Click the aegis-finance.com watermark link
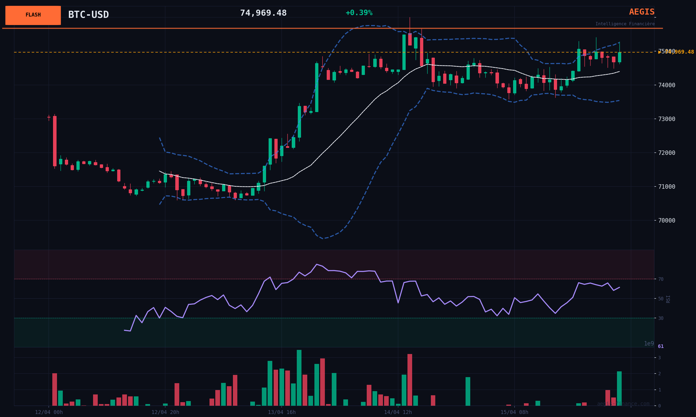 (x=623, y=404)
